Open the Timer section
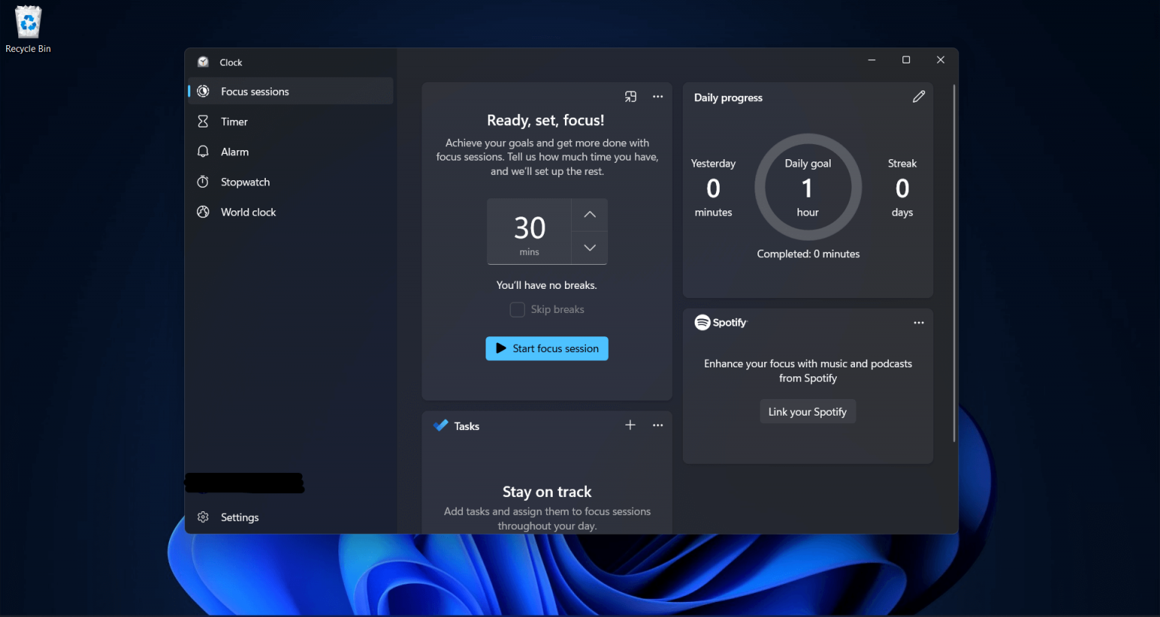Screen dimensions: 1160x617 234,121
